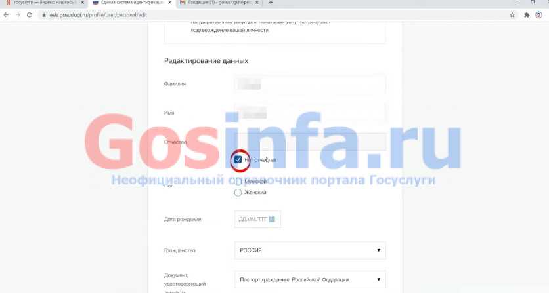This screenshot has height=293, width=549.
Task: Click the Имя input field
Action: (309, 112)
